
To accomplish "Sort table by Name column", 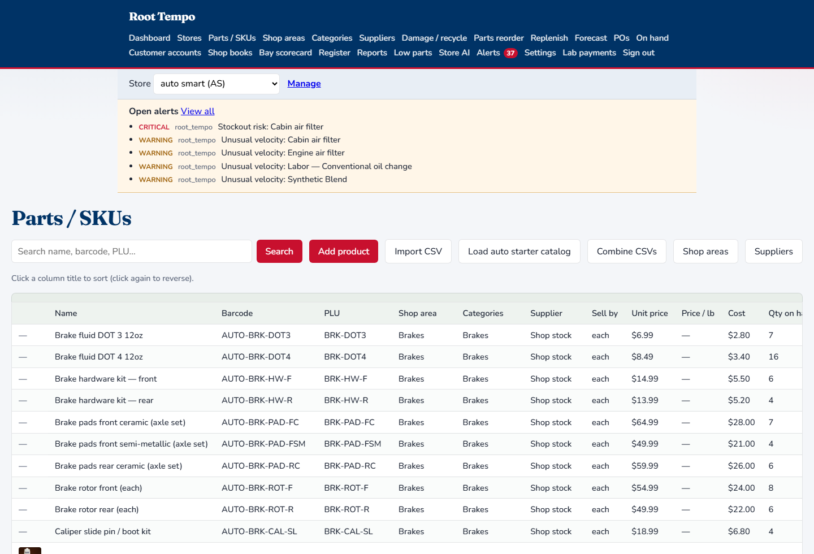I will coord(66,313).
